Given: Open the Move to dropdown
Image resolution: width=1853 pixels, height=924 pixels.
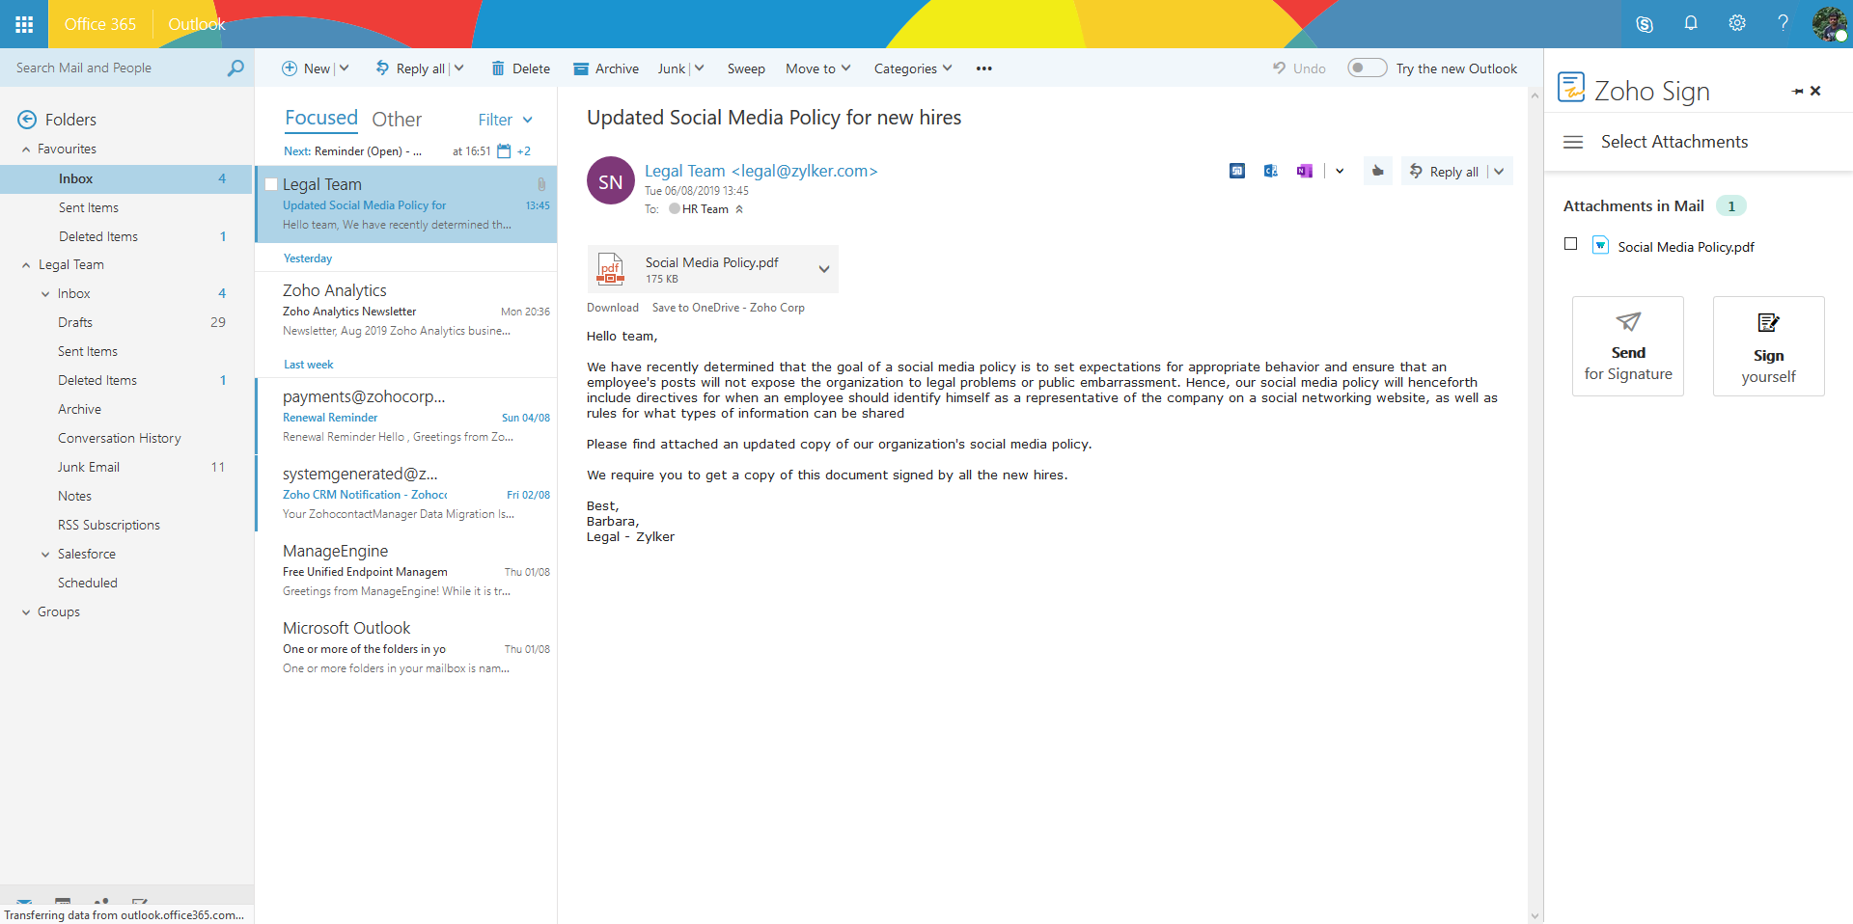Looking at the screenshot, I should click(818, 68).
